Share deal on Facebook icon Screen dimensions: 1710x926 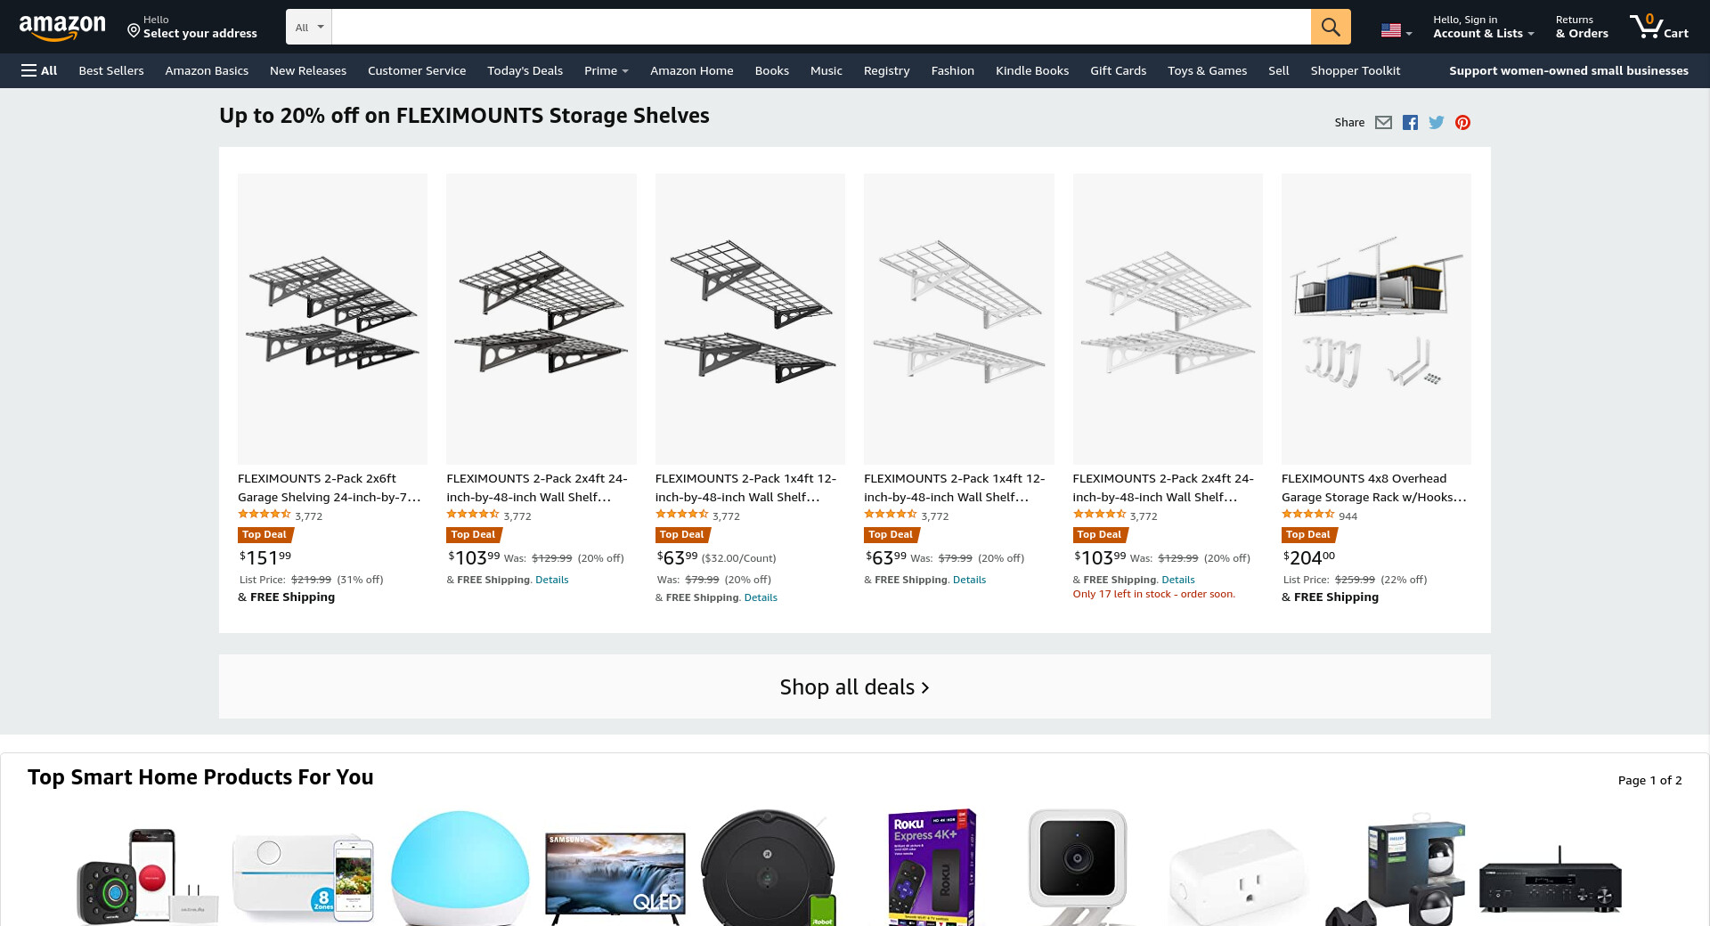coord(1410,123)
